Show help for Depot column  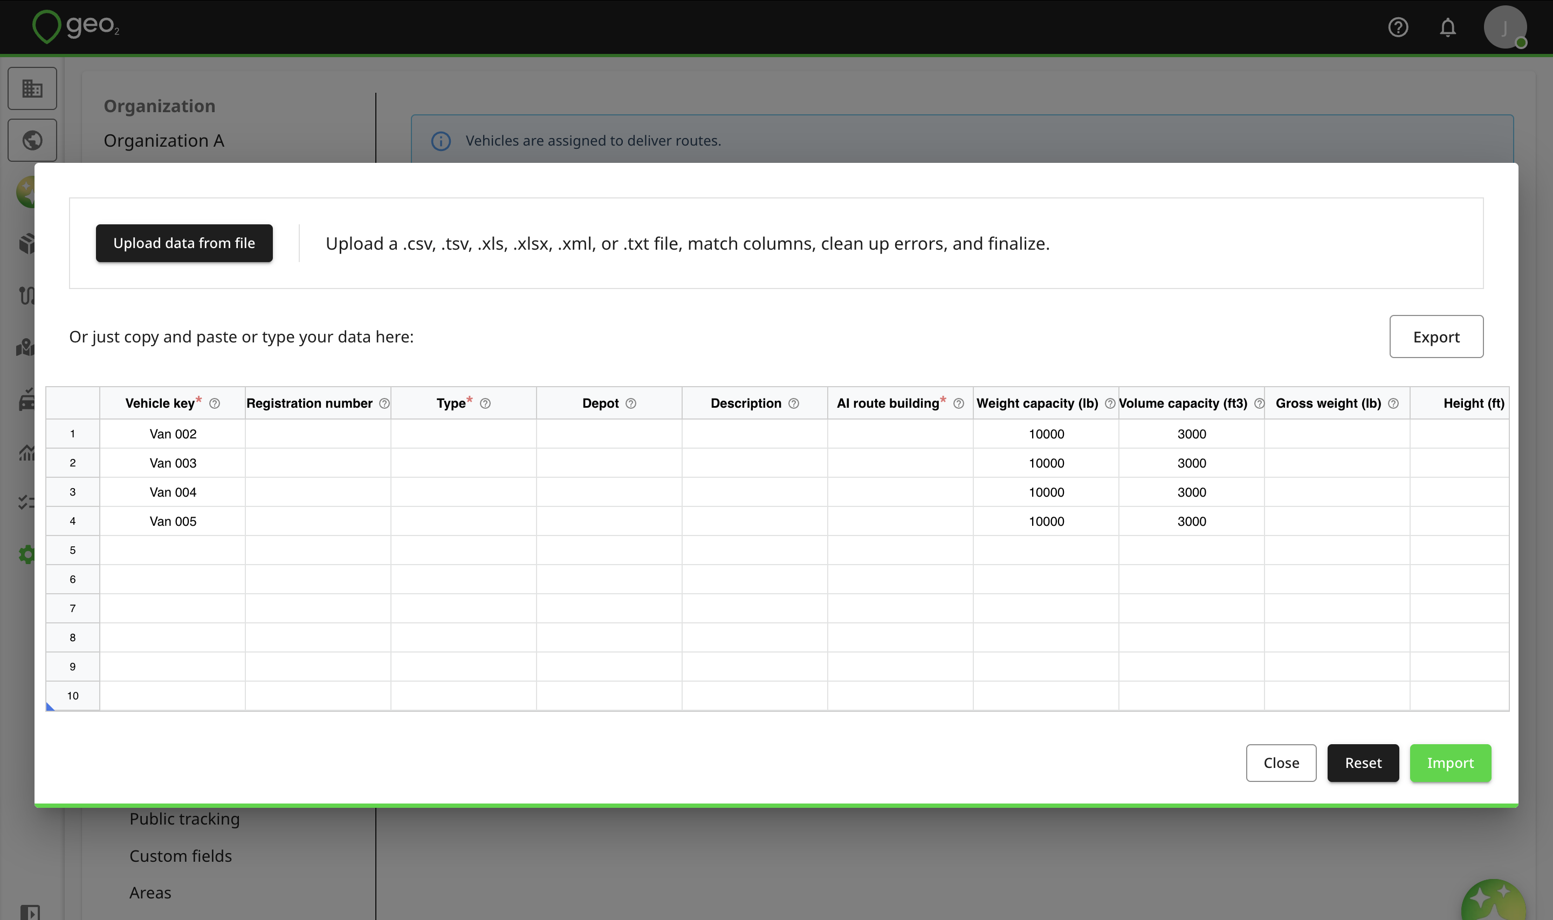(631, 403)
